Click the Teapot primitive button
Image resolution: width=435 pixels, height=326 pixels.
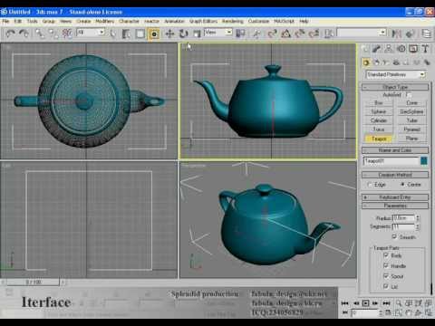[x=378, y=139]
